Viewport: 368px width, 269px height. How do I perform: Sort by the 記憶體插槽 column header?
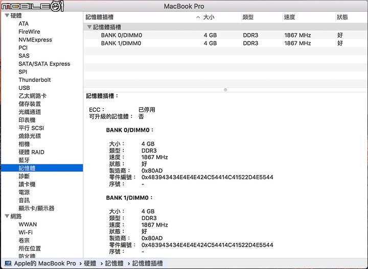click(142, 17)
